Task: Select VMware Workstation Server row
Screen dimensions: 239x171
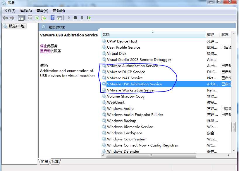Action: (166, 90)
